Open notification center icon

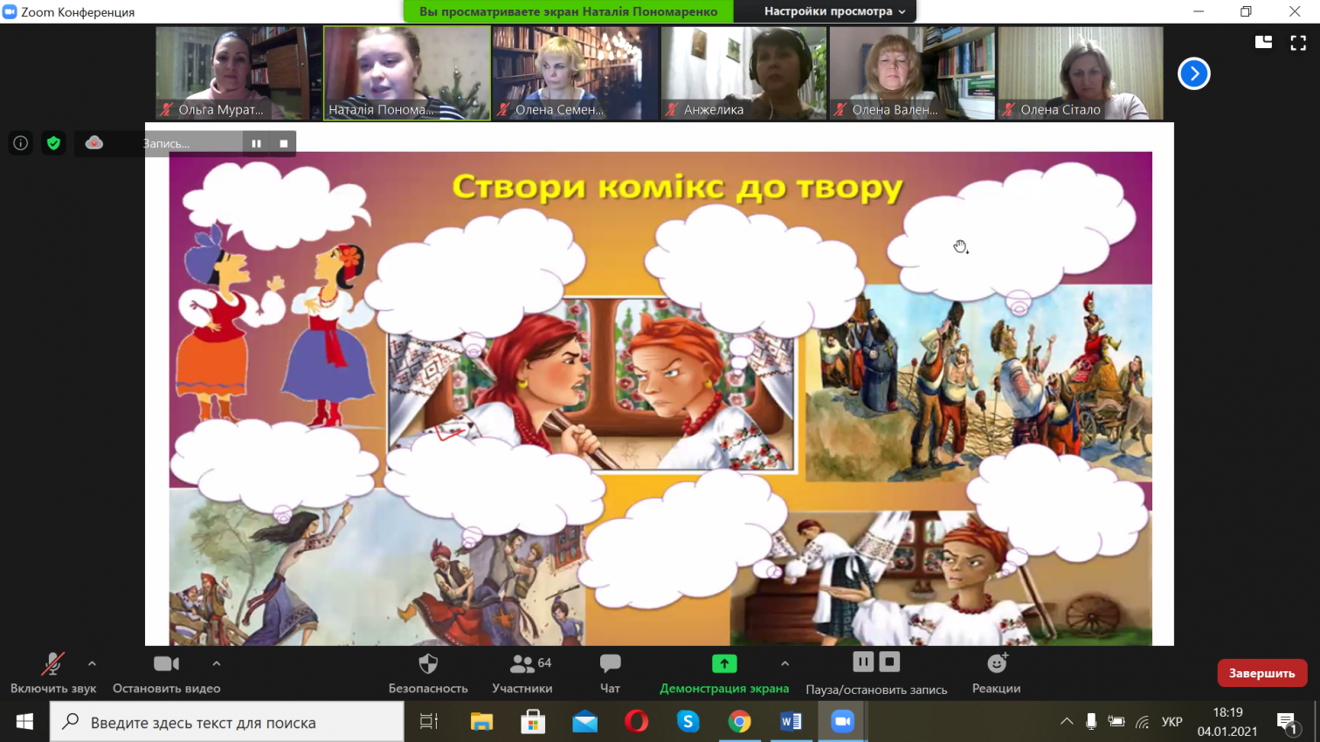tap(1286, 722)
